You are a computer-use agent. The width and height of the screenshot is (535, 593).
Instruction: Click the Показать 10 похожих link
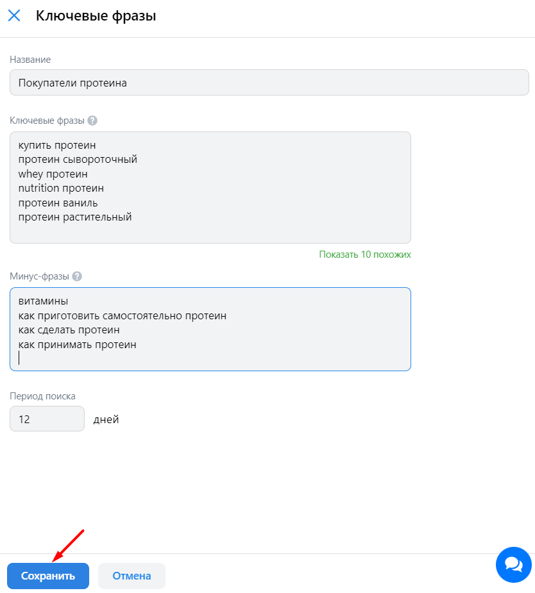(364, 255)
